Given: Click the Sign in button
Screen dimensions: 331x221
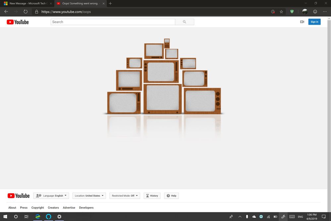Looking at the screenshot, I should click(314, 22).
